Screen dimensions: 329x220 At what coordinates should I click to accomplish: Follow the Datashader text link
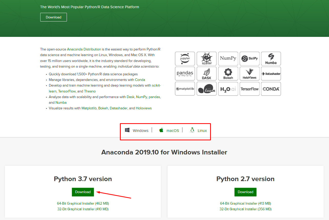click(x=118, y=108)
